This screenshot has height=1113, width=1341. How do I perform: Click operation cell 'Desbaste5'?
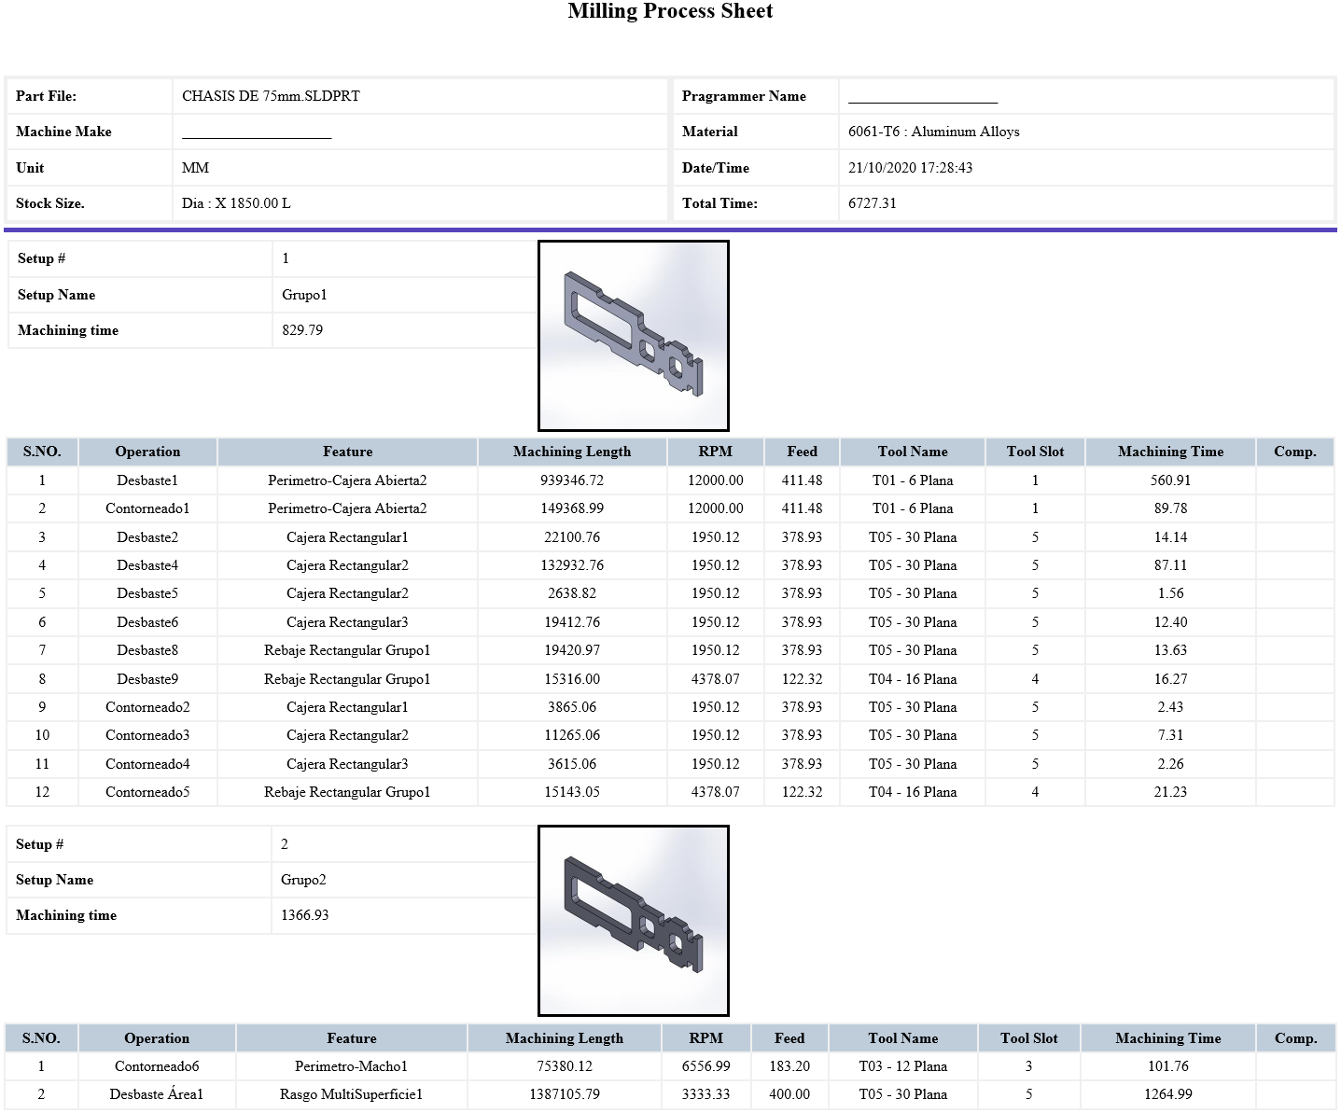tap(147, 593)
